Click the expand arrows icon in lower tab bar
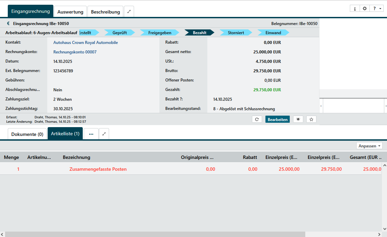Image resolution: width=387 pixels, height=237 pixels. click(x=104, y=134)
